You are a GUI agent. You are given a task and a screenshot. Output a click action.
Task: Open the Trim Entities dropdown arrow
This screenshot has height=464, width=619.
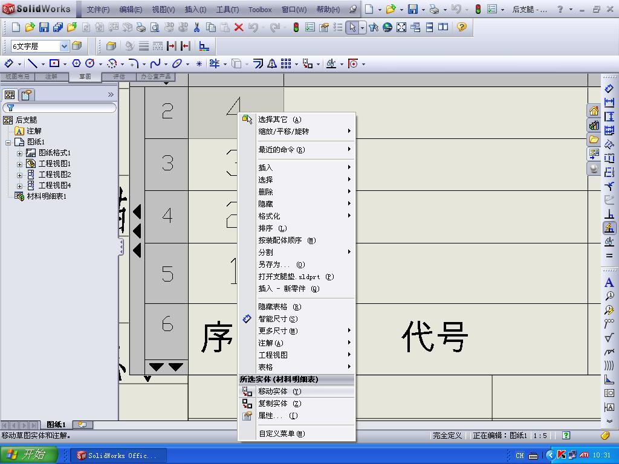click(x=225, y=64)
